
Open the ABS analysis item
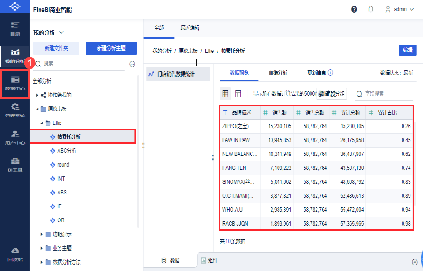click(62, 193)
